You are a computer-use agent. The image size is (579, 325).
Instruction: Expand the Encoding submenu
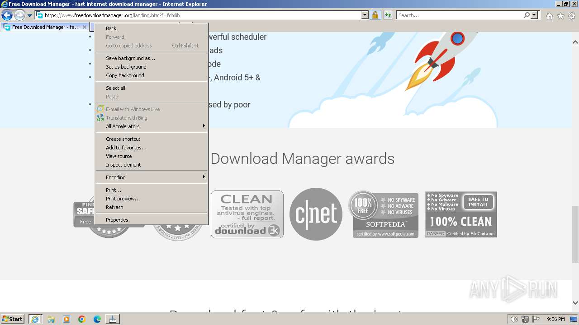click(x=152, y=177)
